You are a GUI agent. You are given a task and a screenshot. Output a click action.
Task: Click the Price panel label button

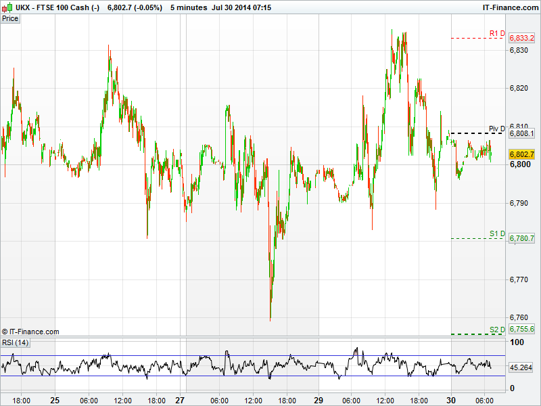pos(10,18)
